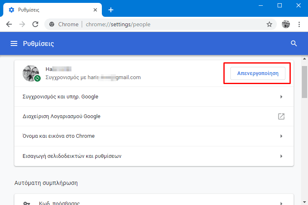The width and height of the screenshot is (308, 205).
Task: Expand the Κωδ. πρόσβασης row arrow
Action: point(281,203)
